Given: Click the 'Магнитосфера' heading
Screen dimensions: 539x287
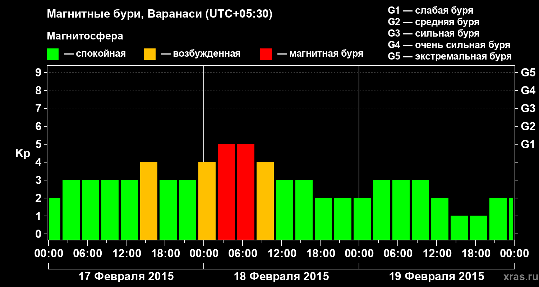Looking at the screenshot, I should click(85, 36).
